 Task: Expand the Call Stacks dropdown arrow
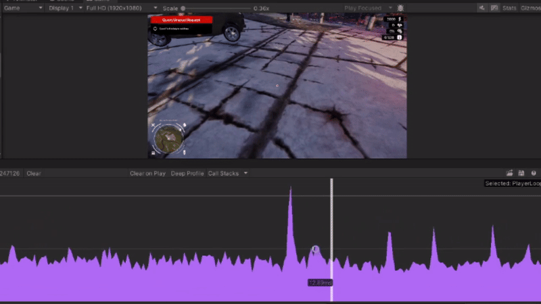tap(245, 174)
